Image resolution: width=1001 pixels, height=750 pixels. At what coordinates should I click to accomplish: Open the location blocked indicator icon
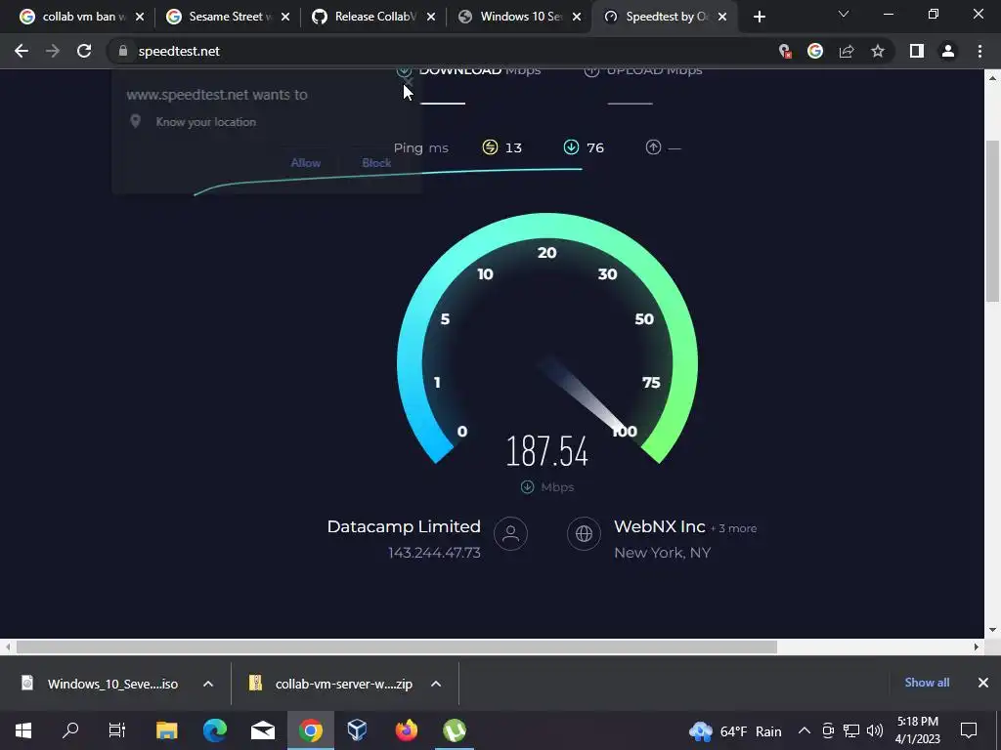(785, 51)
